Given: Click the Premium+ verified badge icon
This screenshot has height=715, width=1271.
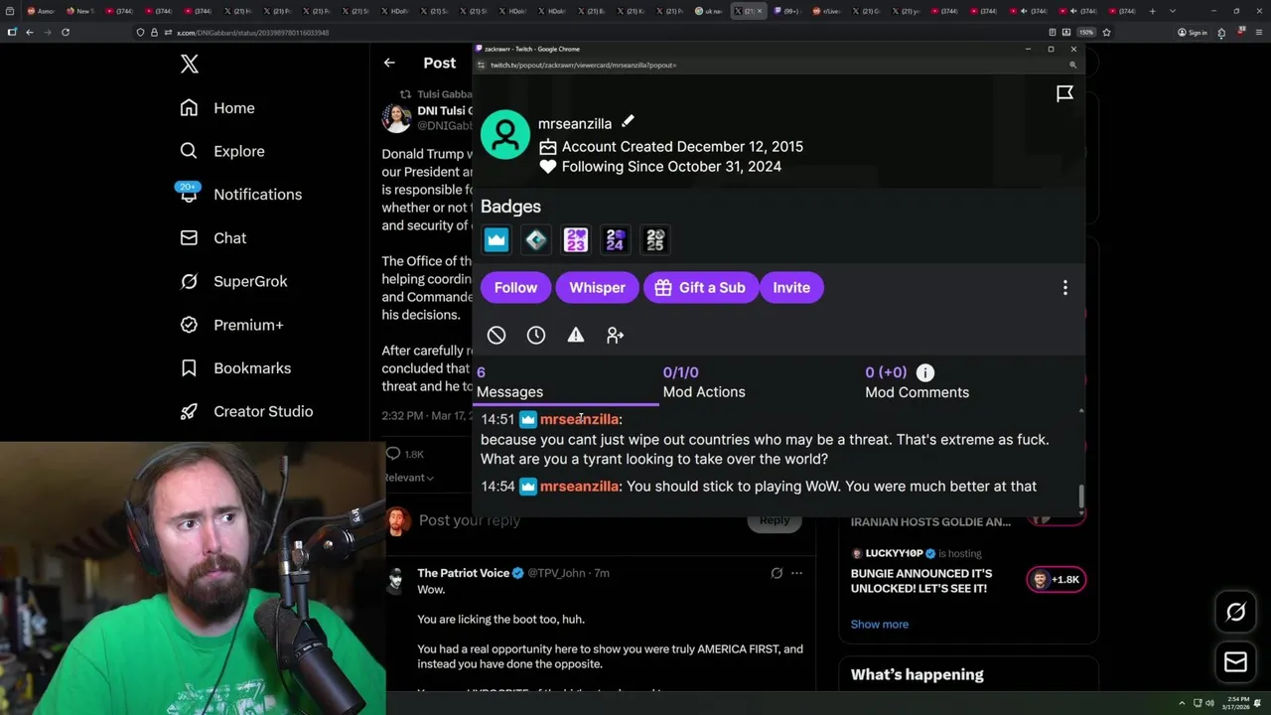Looking at the screenshot, I should pyautogui.click(x=189, y=325).
